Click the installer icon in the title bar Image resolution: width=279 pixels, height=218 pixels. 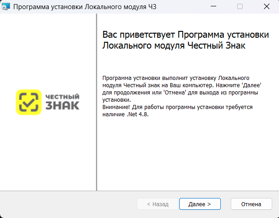5,6
